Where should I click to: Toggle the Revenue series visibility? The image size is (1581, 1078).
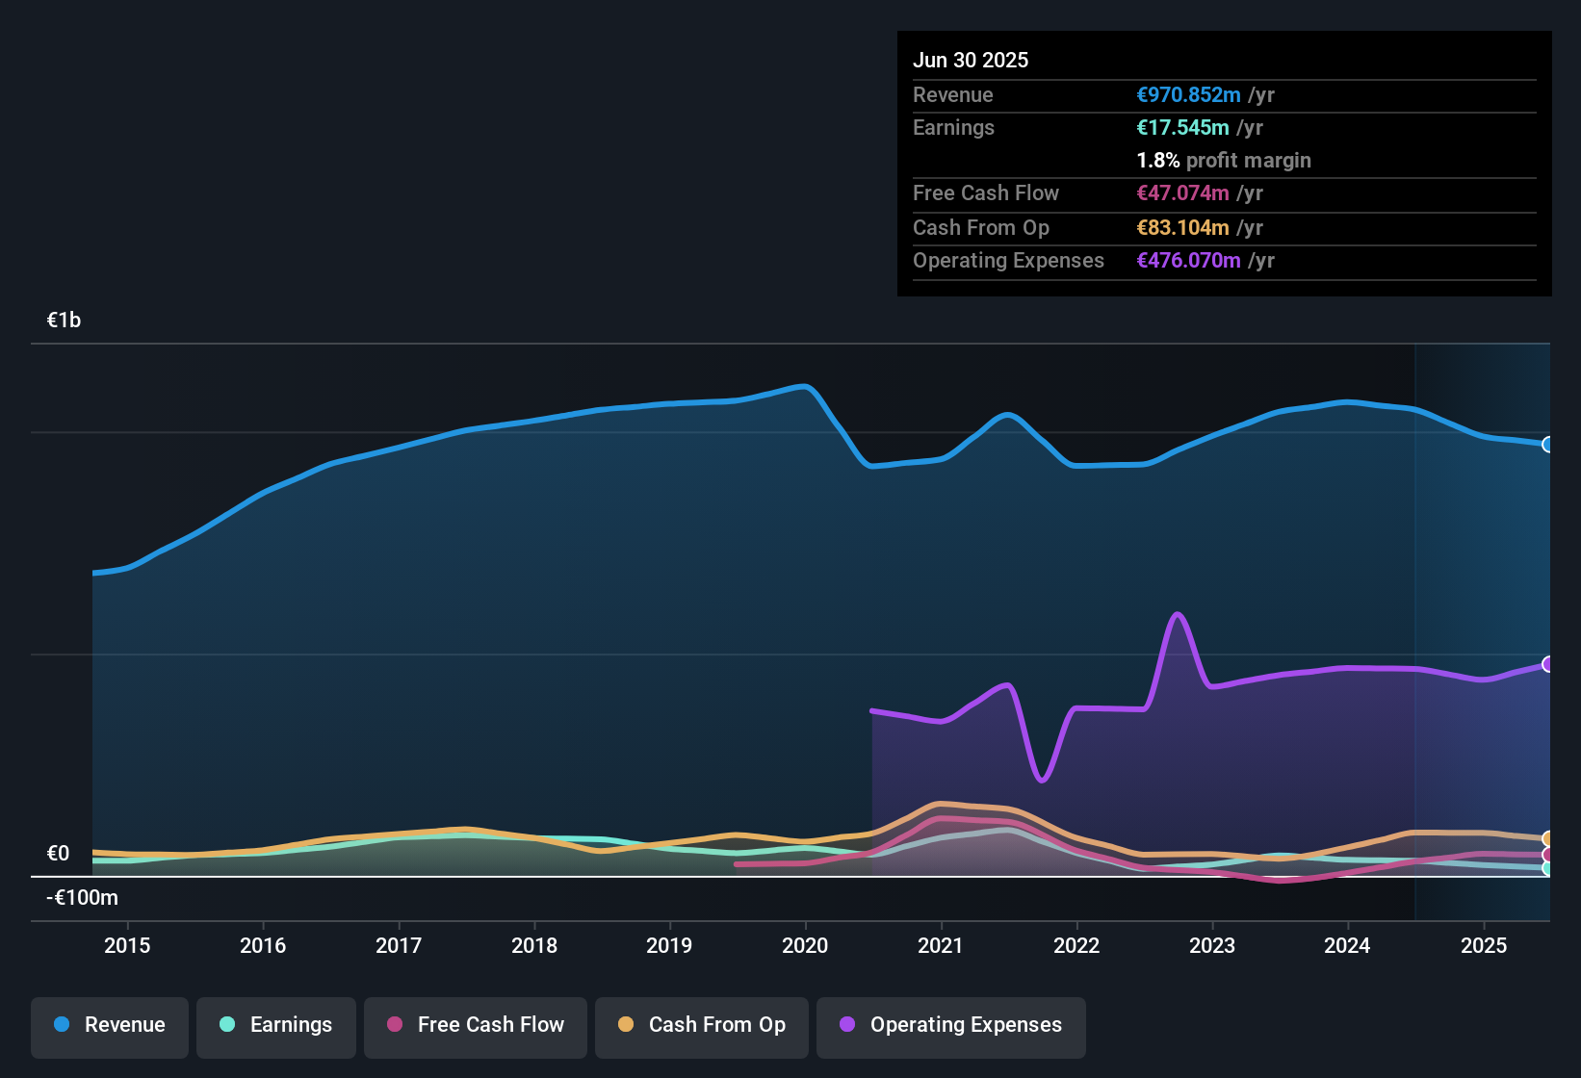[109, 1025]
